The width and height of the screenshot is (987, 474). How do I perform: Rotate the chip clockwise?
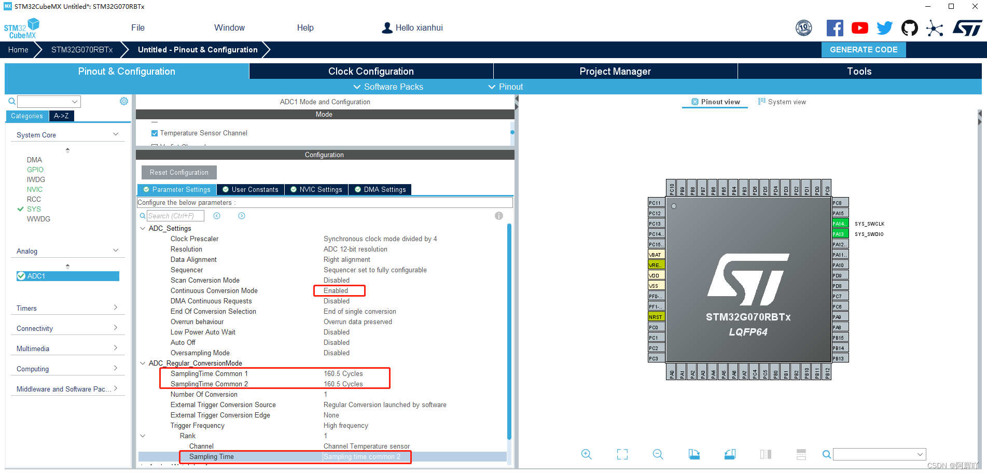tap(694, 454)
